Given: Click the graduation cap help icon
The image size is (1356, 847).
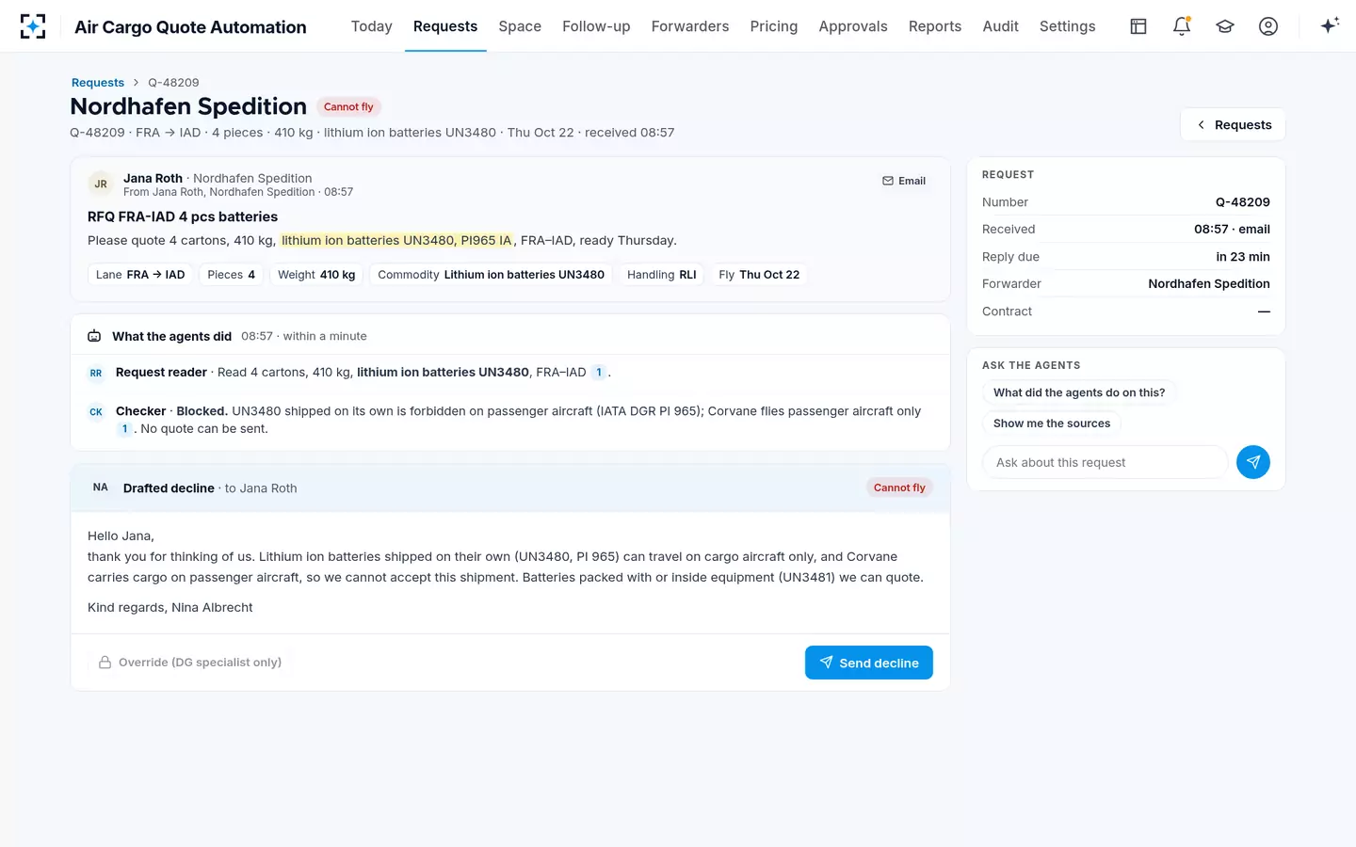Looking at the screenshot, I should (1225, 26).
